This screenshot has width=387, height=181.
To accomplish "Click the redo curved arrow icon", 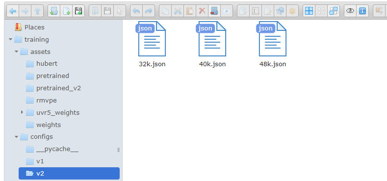I will [149, 11].
